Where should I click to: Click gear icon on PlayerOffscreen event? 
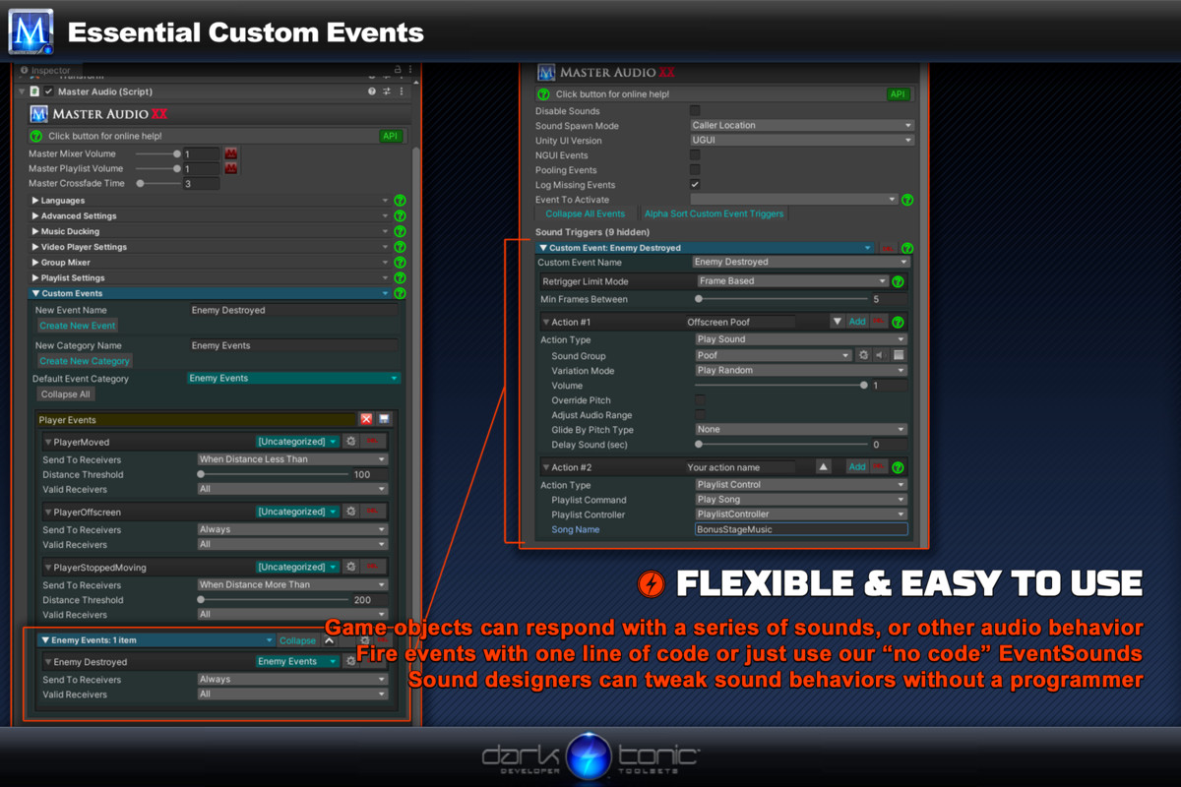pyautogui.click(x=351, y=513)
